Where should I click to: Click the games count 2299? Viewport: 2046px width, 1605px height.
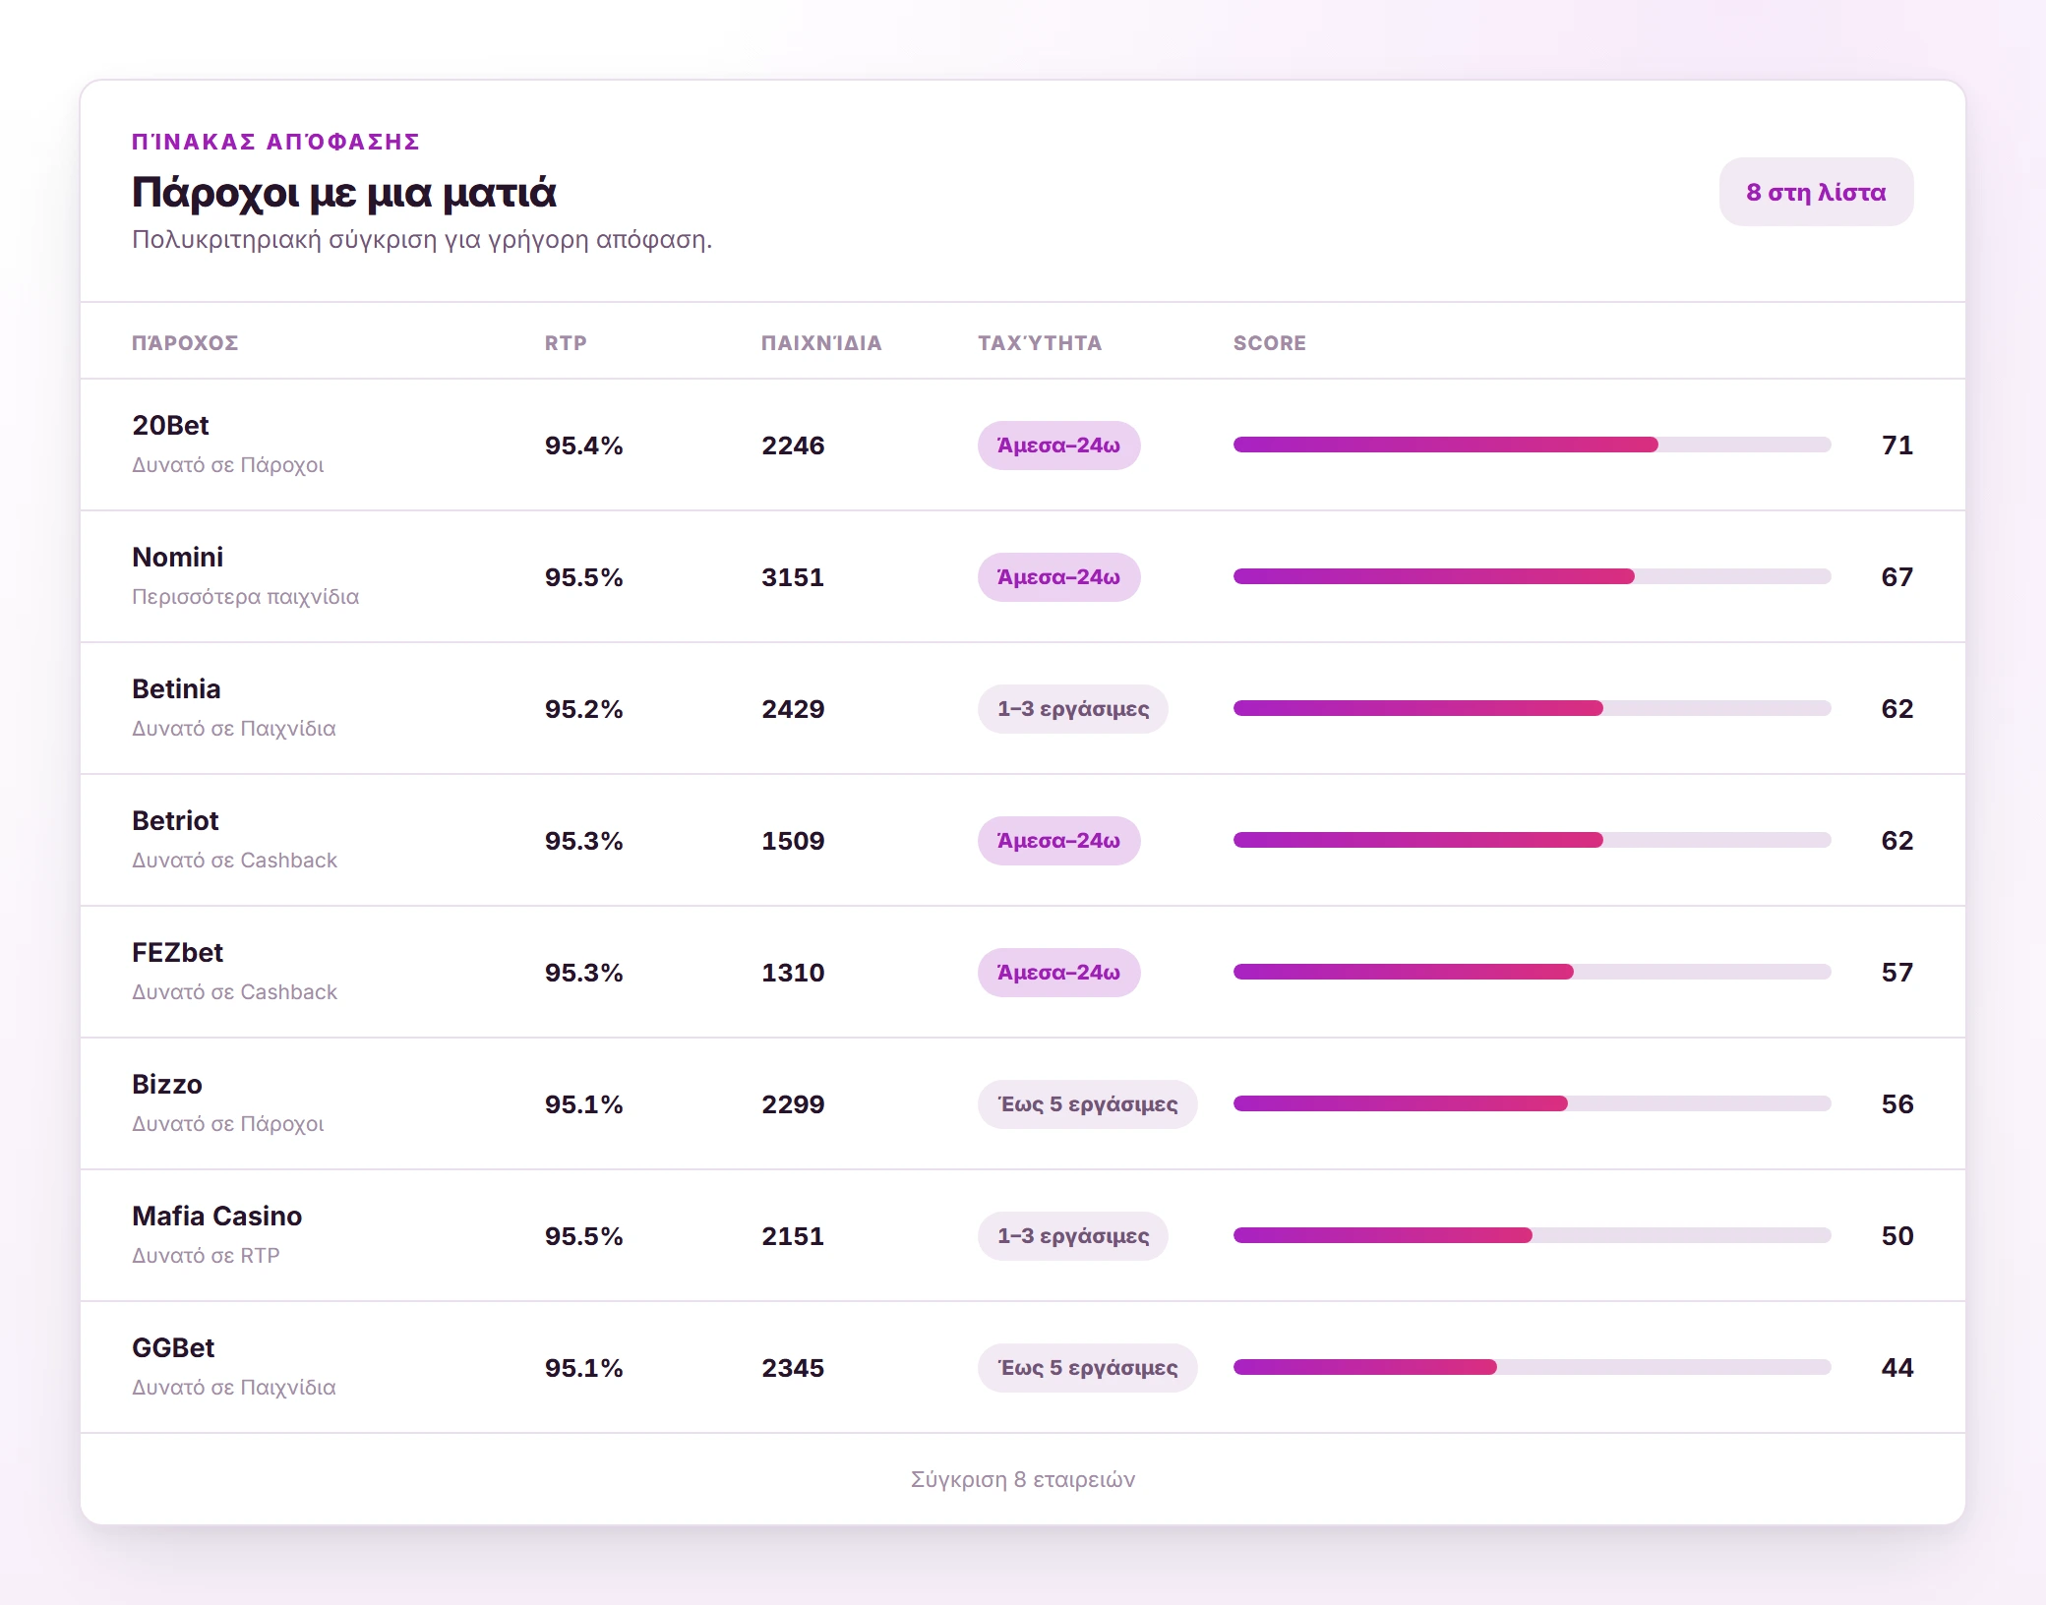(793, 1104)
